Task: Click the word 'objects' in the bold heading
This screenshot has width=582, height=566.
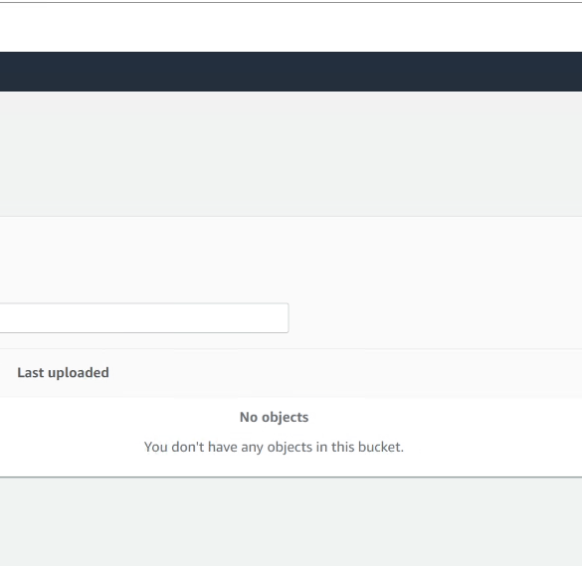Action: click(286, 417)
